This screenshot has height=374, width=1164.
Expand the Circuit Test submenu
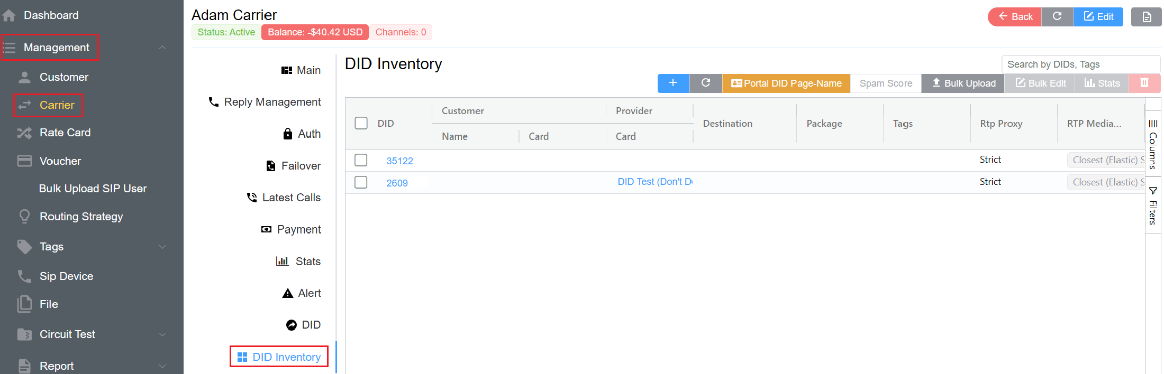pos(162,334)
